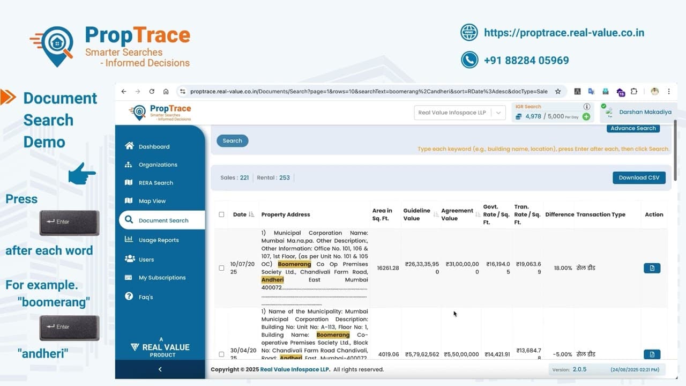Reload the page with browser refresh icon
The height and width of the screenshot is (386, 686).
coord(152,92)
